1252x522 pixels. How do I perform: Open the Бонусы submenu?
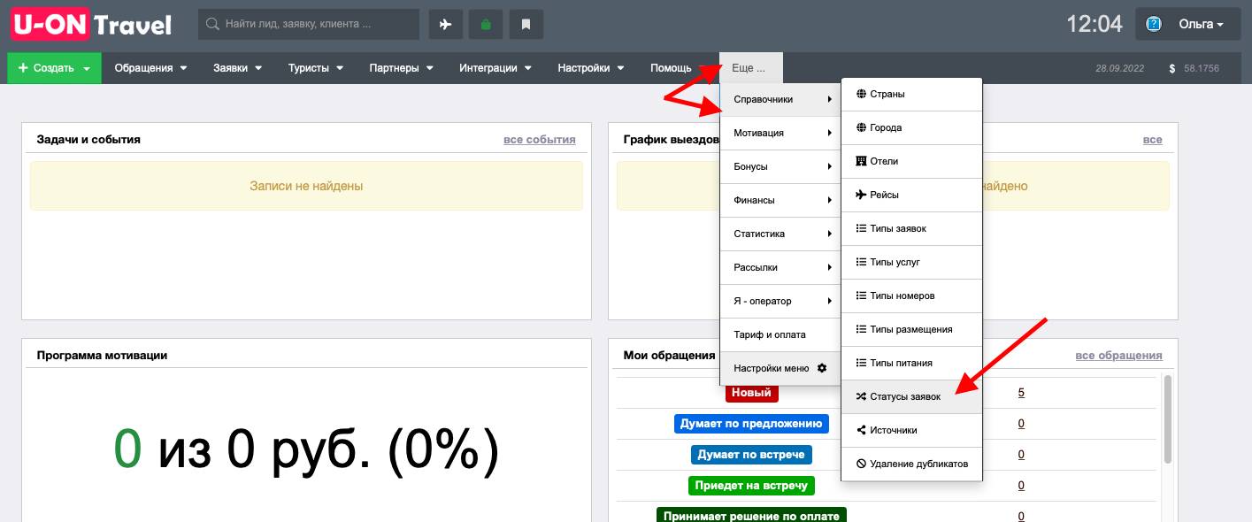coord(780,166)
